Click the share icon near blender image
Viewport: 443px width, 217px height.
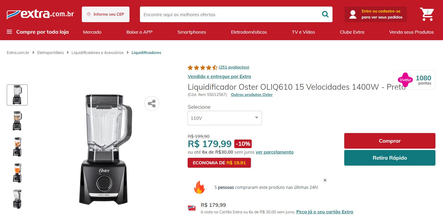pyautogui.click(x=152, y=104)
